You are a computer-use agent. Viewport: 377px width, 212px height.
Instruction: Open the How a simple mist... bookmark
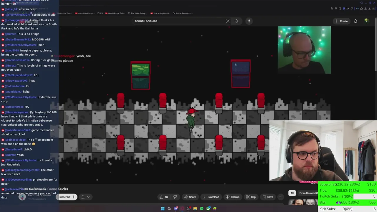click(x=160, y=13)
